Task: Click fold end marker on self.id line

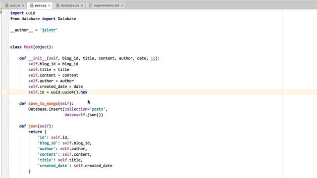Action: (9, 92)
